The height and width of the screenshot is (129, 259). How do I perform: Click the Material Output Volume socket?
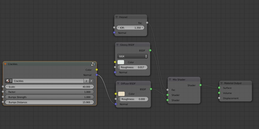pos(219,93)
